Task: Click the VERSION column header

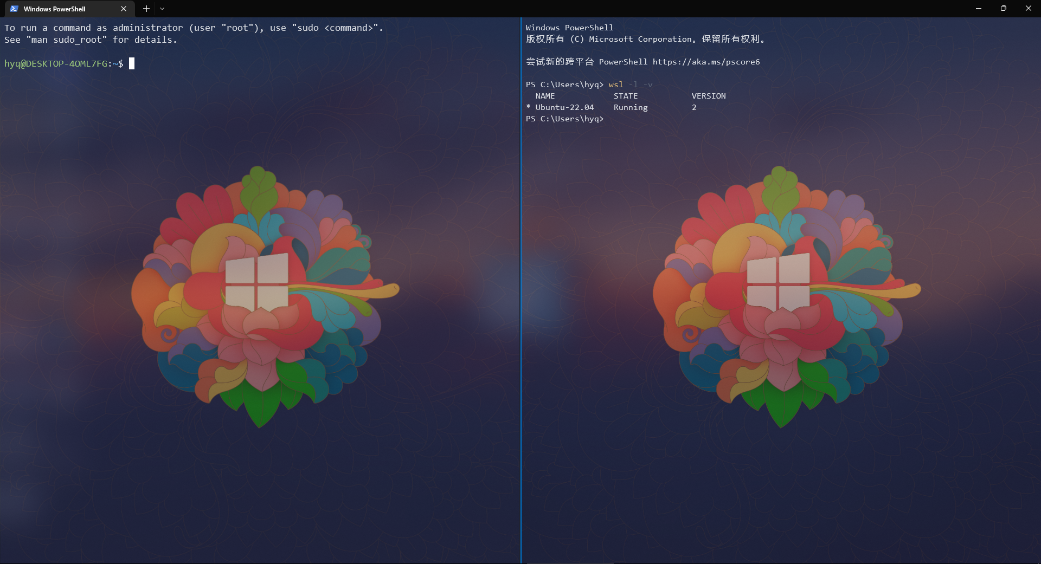Action: click(708, 96)
